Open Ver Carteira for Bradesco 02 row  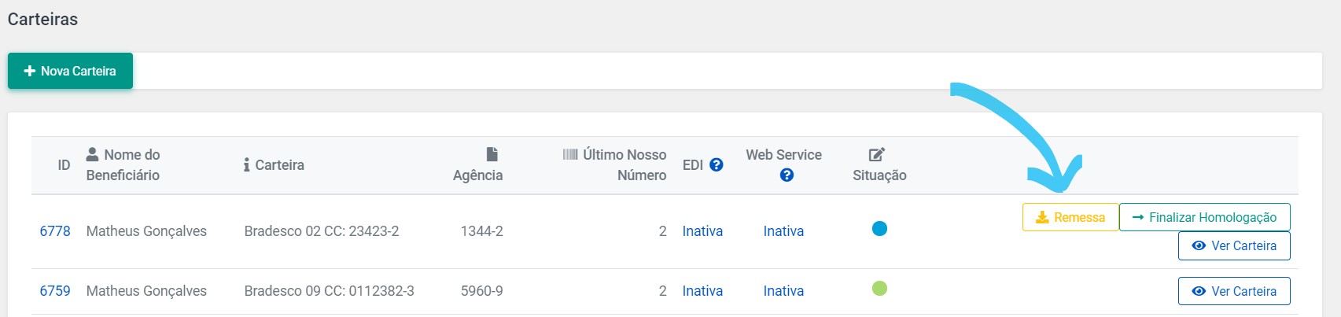coord(1234,245)
